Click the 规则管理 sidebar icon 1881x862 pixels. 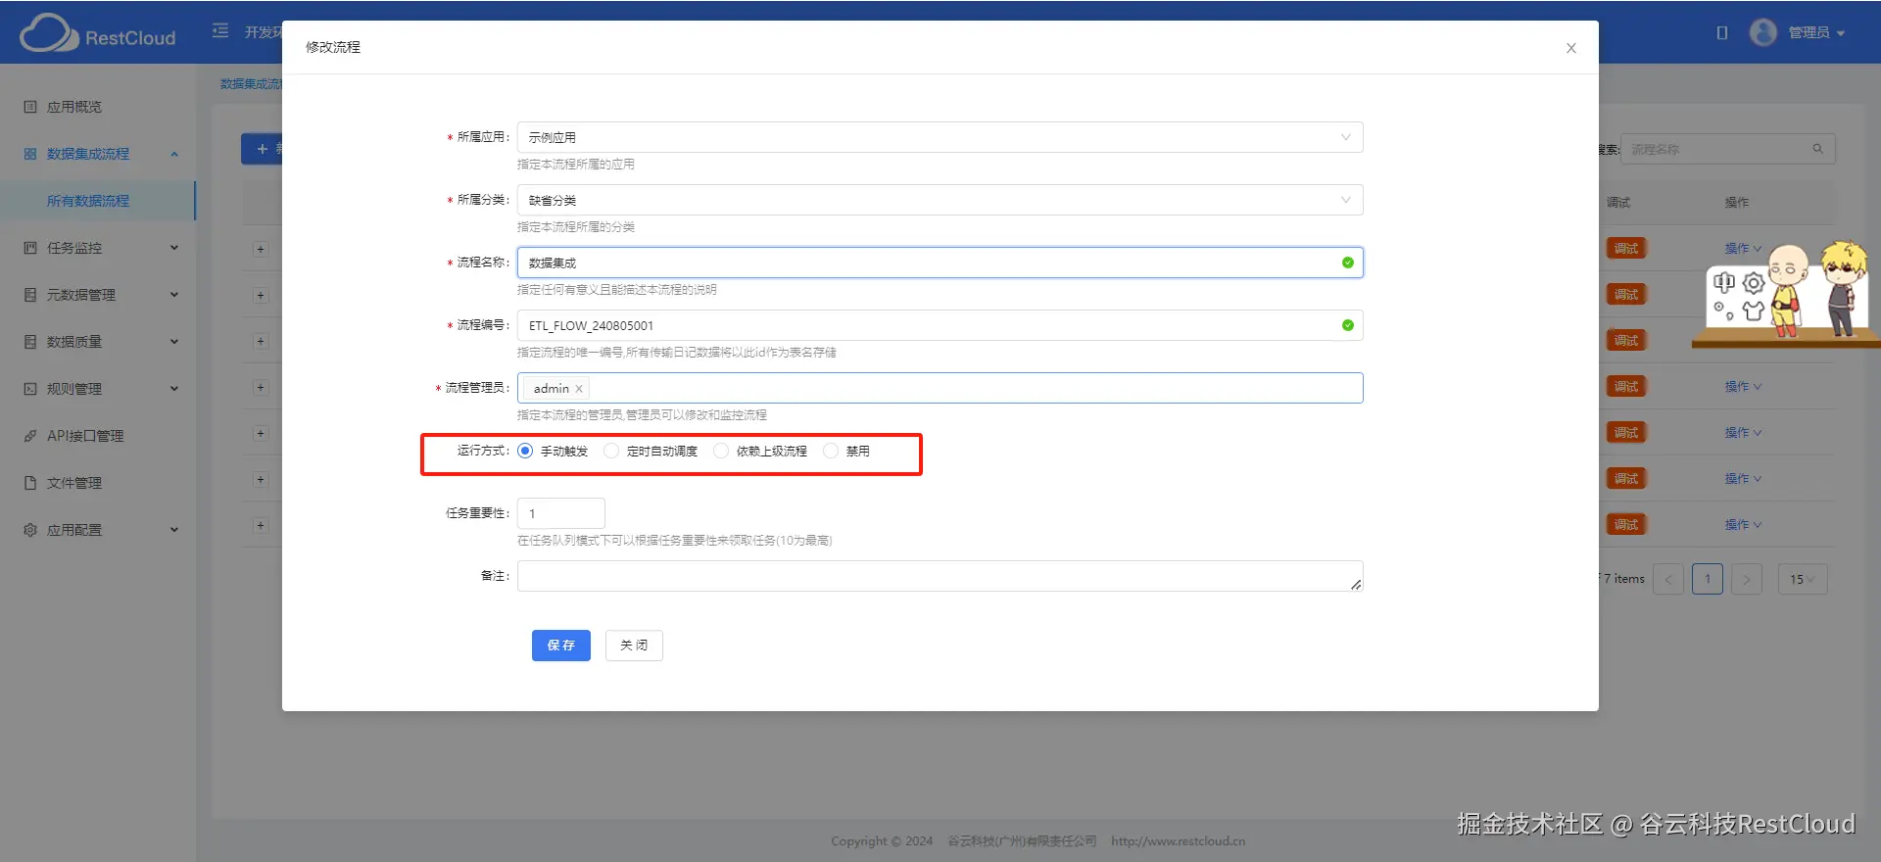point(30,389)
